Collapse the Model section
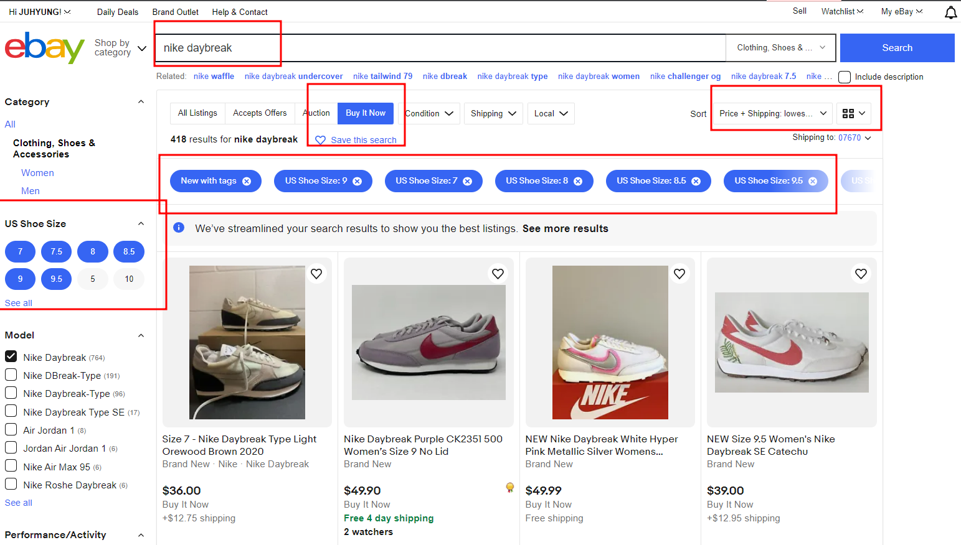The height and width of the screenshot is (545, 961). [x=141, y=335]
